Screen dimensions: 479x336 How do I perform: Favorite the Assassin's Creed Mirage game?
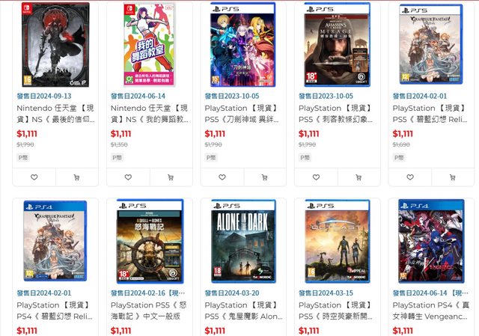[x=316, y=177]
